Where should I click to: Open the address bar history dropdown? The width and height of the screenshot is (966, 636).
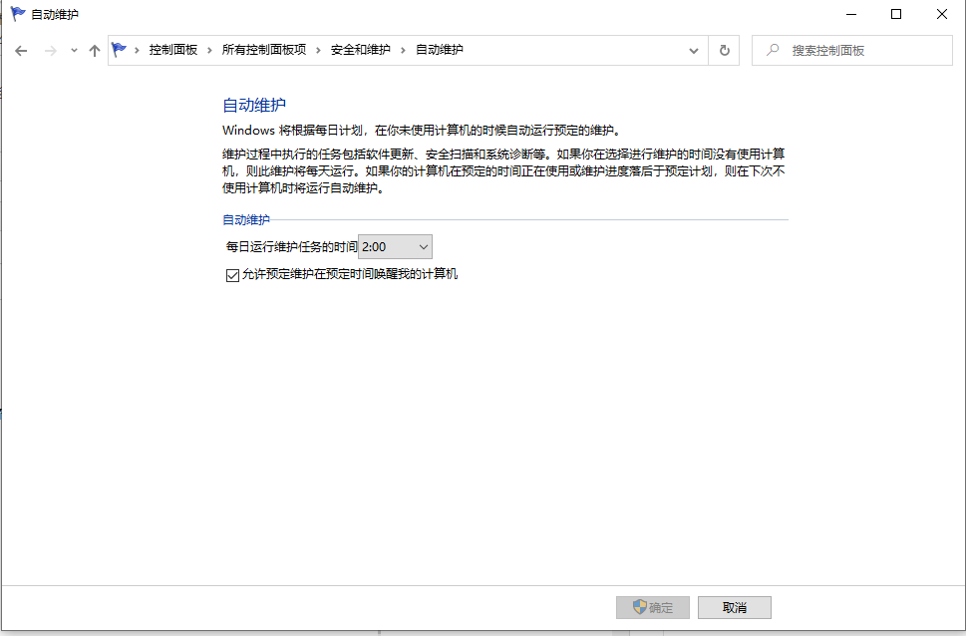click(694, 49)
